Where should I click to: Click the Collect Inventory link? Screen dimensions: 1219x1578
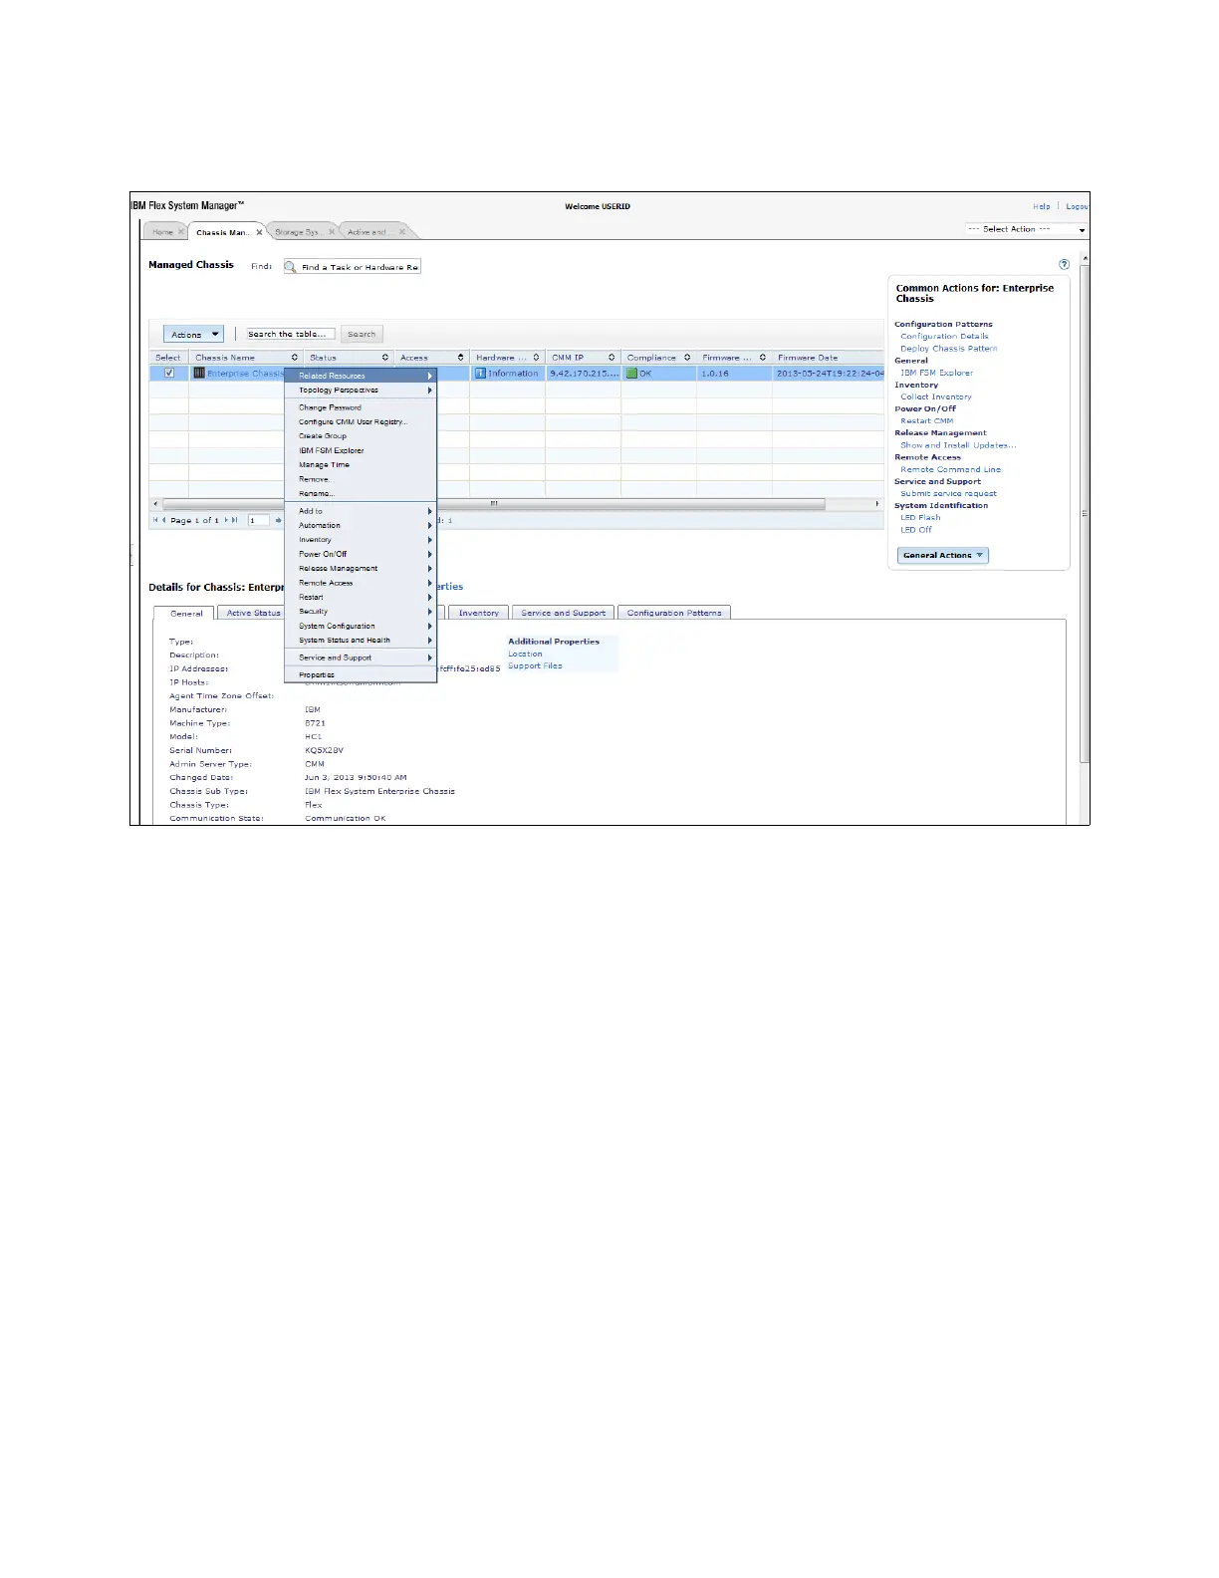[x=936, y=396]
